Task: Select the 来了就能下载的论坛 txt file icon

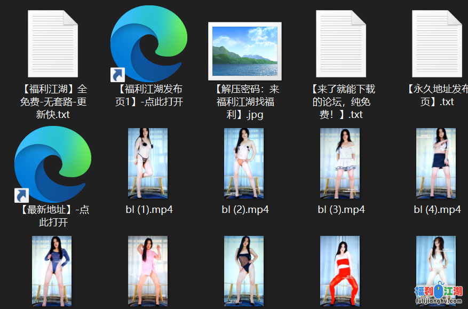Action: (x=341, y=44)
